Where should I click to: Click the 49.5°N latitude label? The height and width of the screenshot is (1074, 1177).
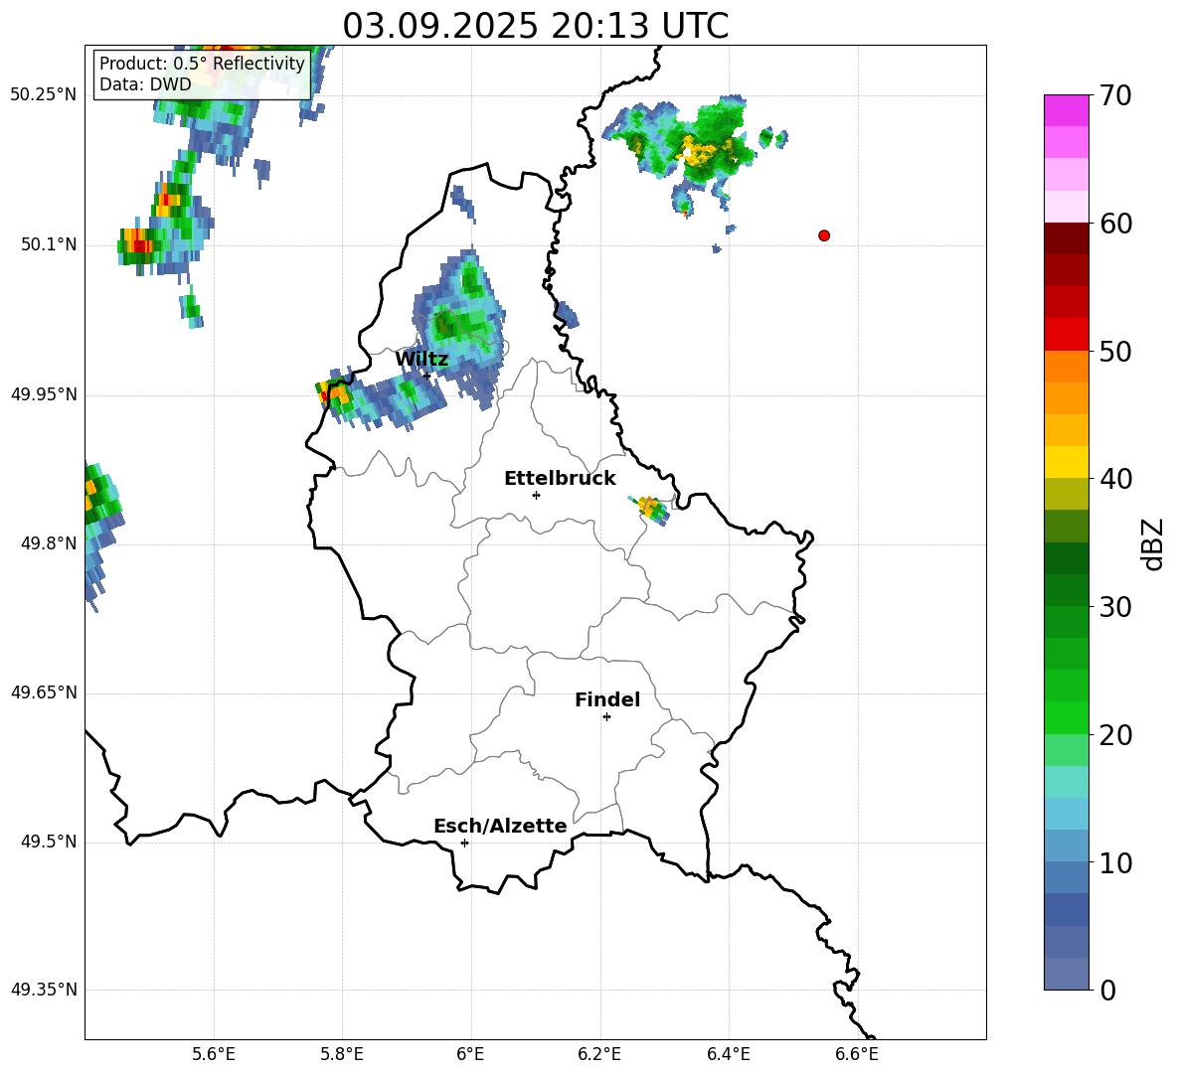[49, 842]
